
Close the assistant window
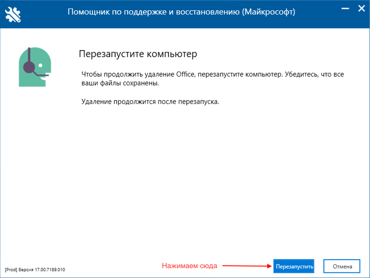362,9
